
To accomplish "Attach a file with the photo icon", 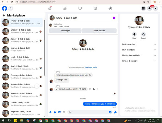I will [55, 112].
